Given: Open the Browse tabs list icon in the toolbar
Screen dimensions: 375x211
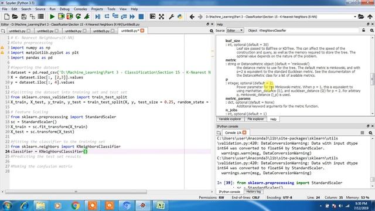Looking at the screenshot, I should click(41, 16).
